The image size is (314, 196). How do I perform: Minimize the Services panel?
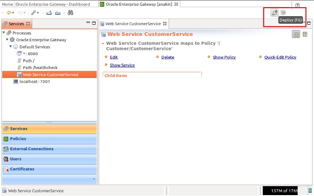click(x=88, y=22)
